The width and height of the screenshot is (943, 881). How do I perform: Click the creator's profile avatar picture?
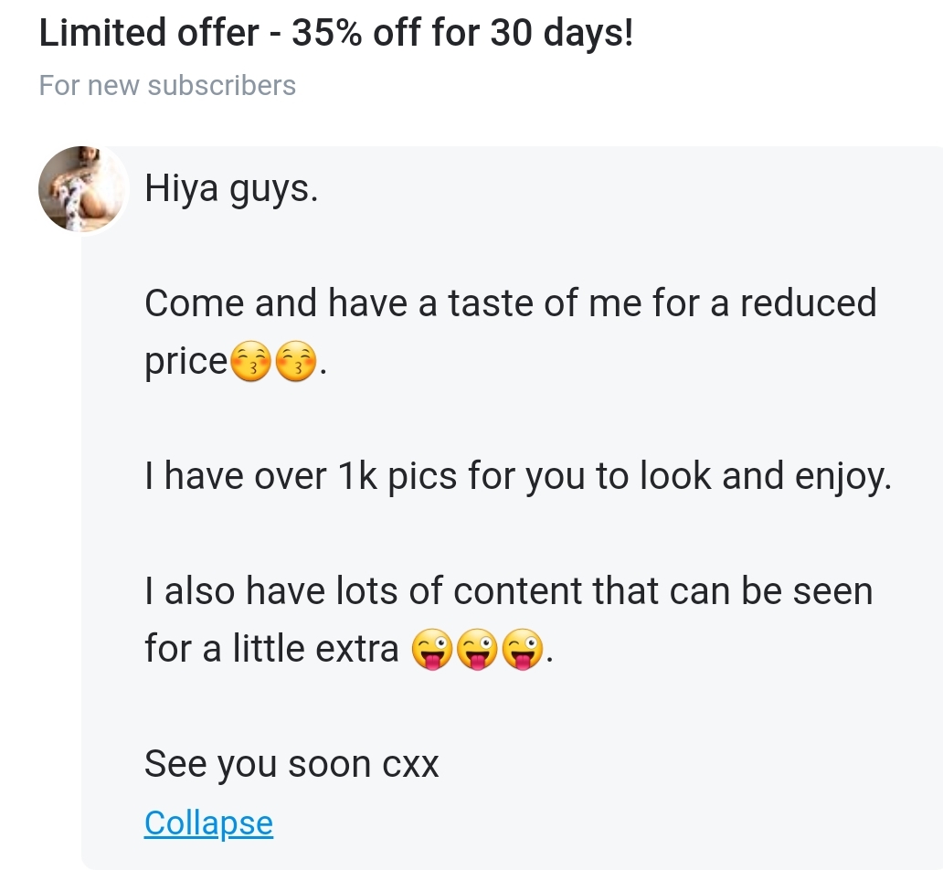(x=82, y=189)
